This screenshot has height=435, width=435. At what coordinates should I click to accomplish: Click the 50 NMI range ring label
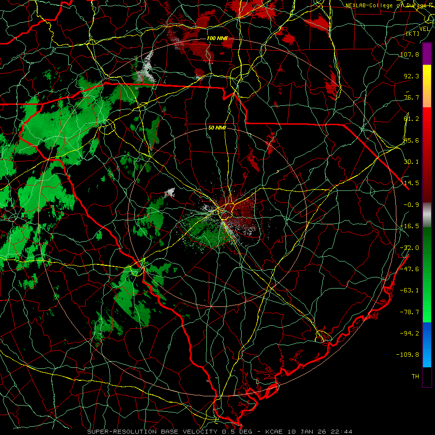[217, 128]
